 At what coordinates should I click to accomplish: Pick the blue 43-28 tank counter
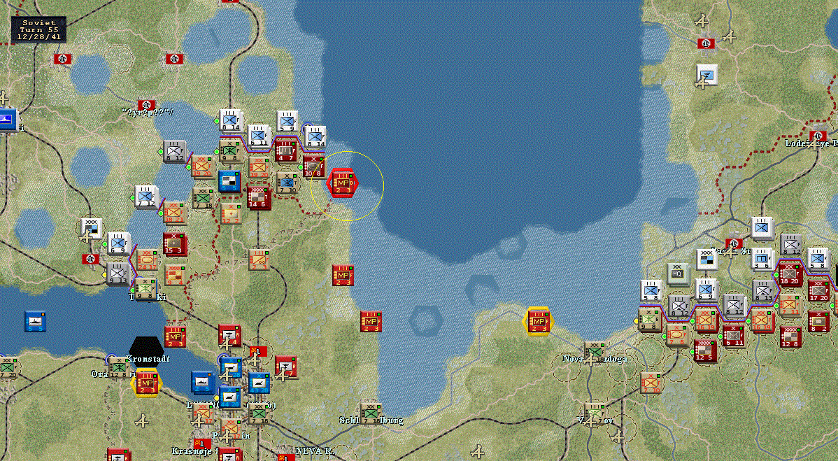(259, 383)
